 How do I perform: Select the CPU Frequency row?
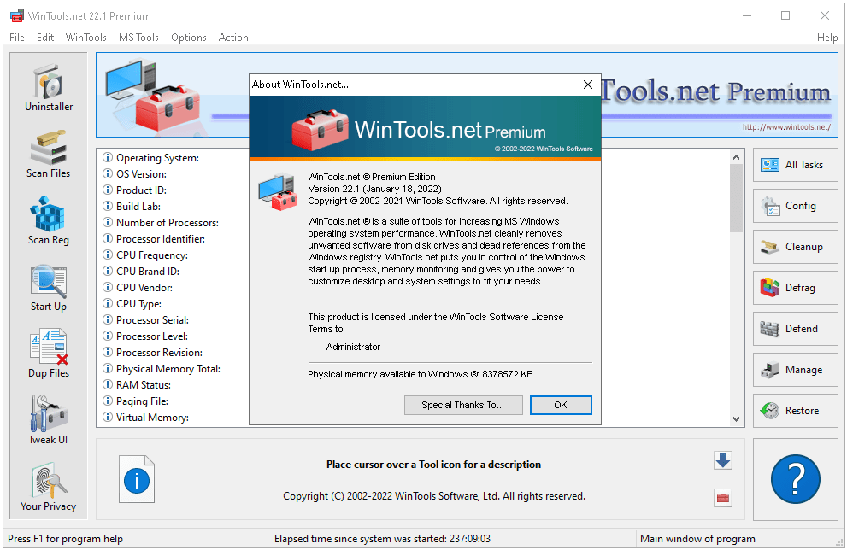[x=146, y=255]
